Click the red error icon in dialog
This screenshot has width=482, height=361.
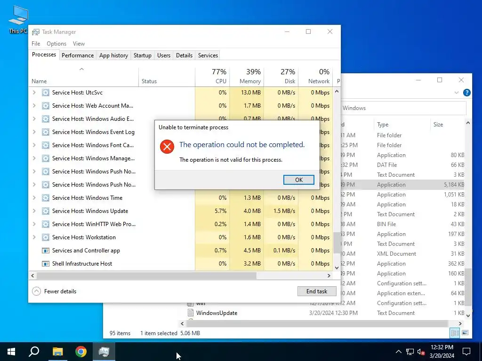167,147
